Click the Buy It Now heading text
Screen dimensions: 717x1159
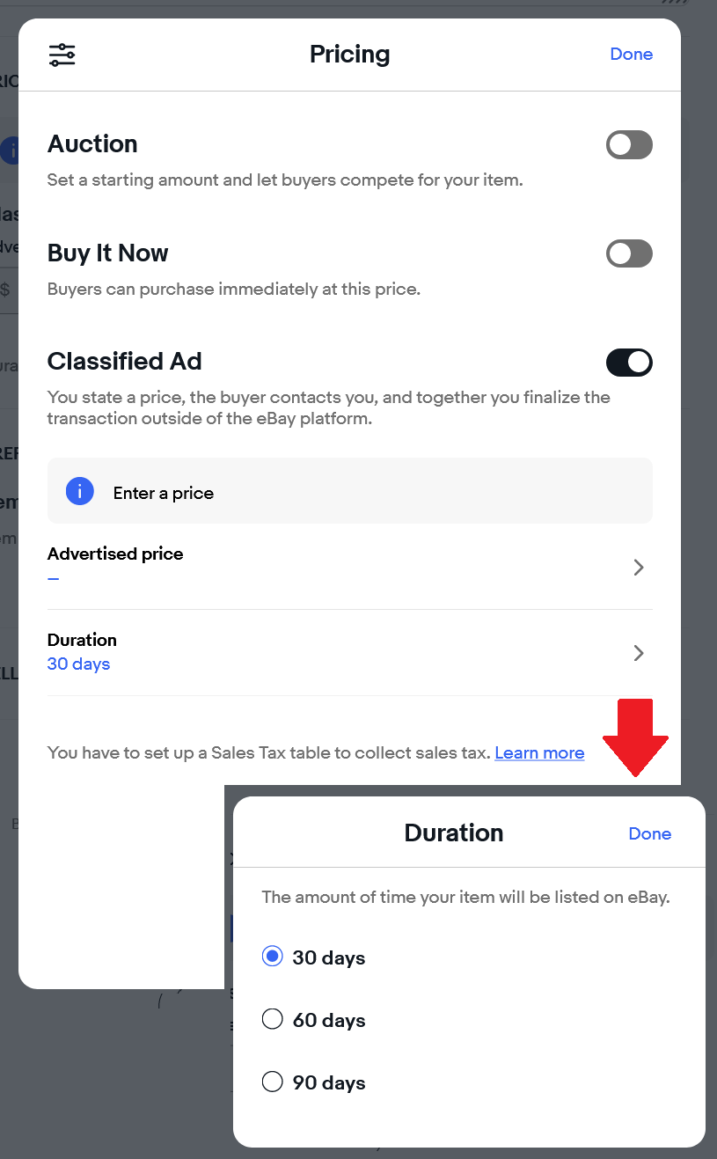(x=107, y=253)
